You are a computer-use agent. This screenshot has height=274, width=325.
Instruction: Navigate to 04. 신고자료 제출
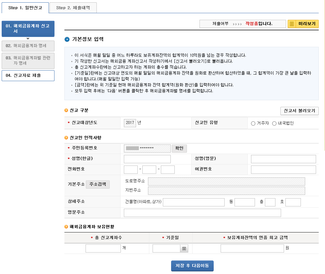[x=28, y=76]
